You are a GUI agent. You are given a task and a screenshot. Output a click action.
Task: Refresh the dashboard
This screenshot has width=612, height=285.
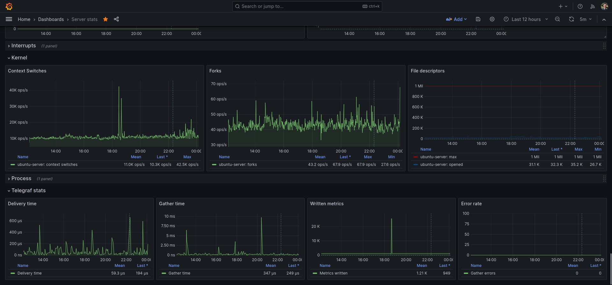click(572, 19)
